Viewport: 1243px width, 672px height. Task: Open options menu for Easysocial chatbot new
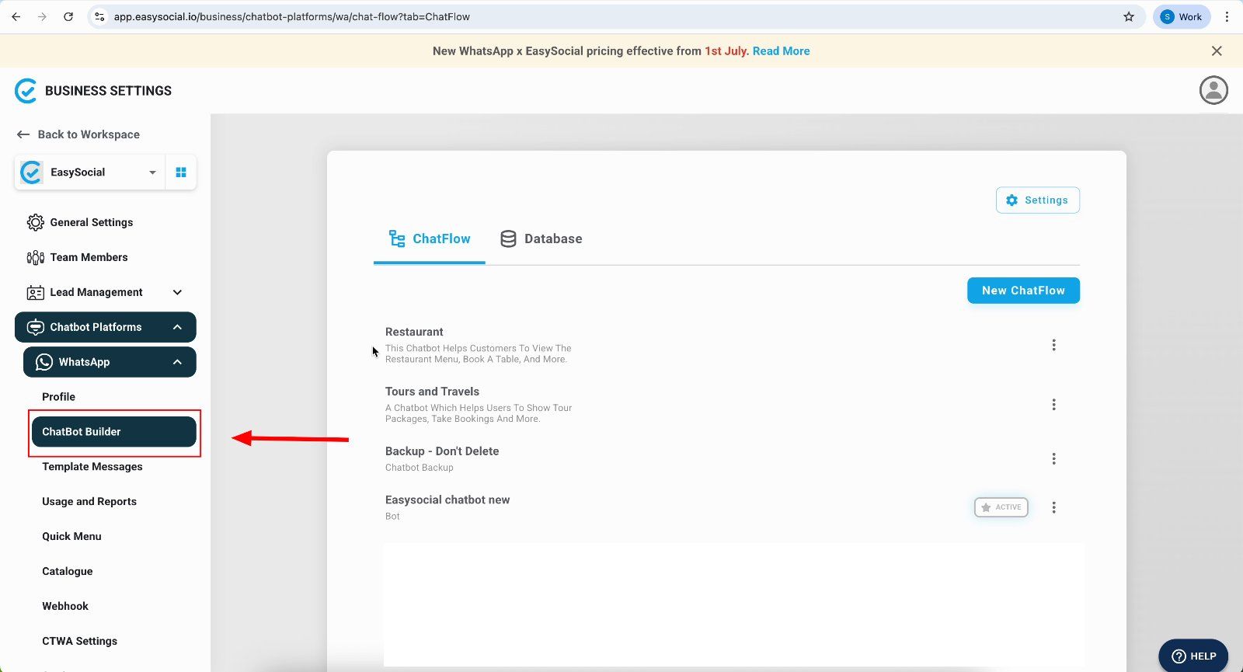[1053, 507]
